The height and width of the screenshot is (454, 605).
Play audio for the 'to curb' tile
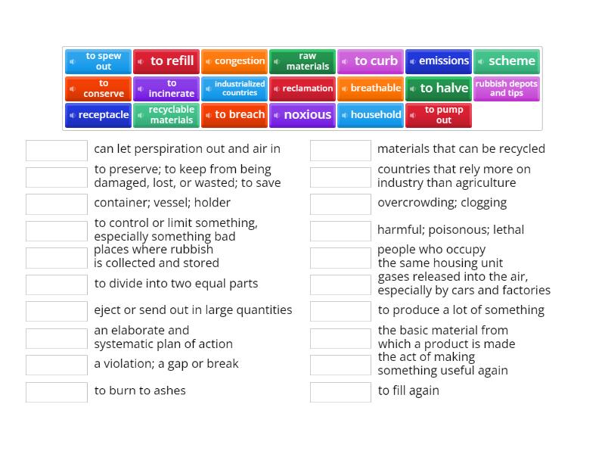[345, 61]
